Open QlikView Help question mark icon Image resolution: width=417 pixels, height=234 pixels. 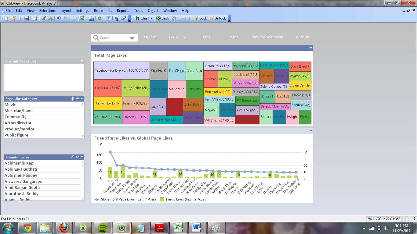click(117, 18)
